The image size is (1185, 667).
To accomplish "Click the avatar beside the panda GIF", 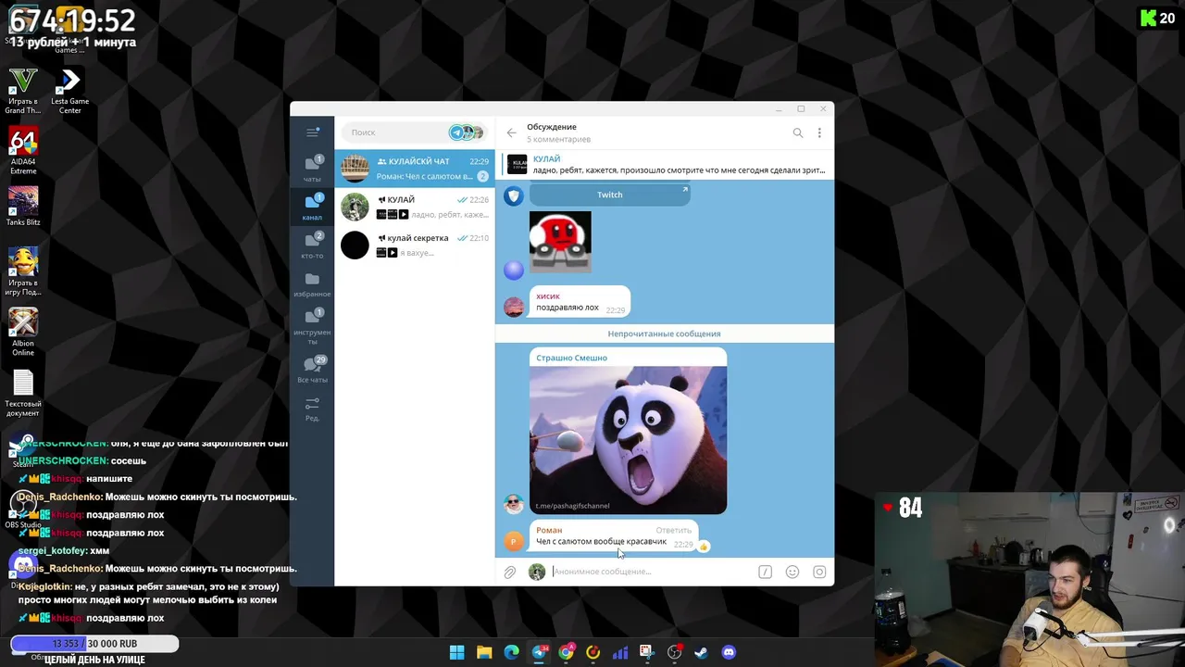I will point(514,504).
